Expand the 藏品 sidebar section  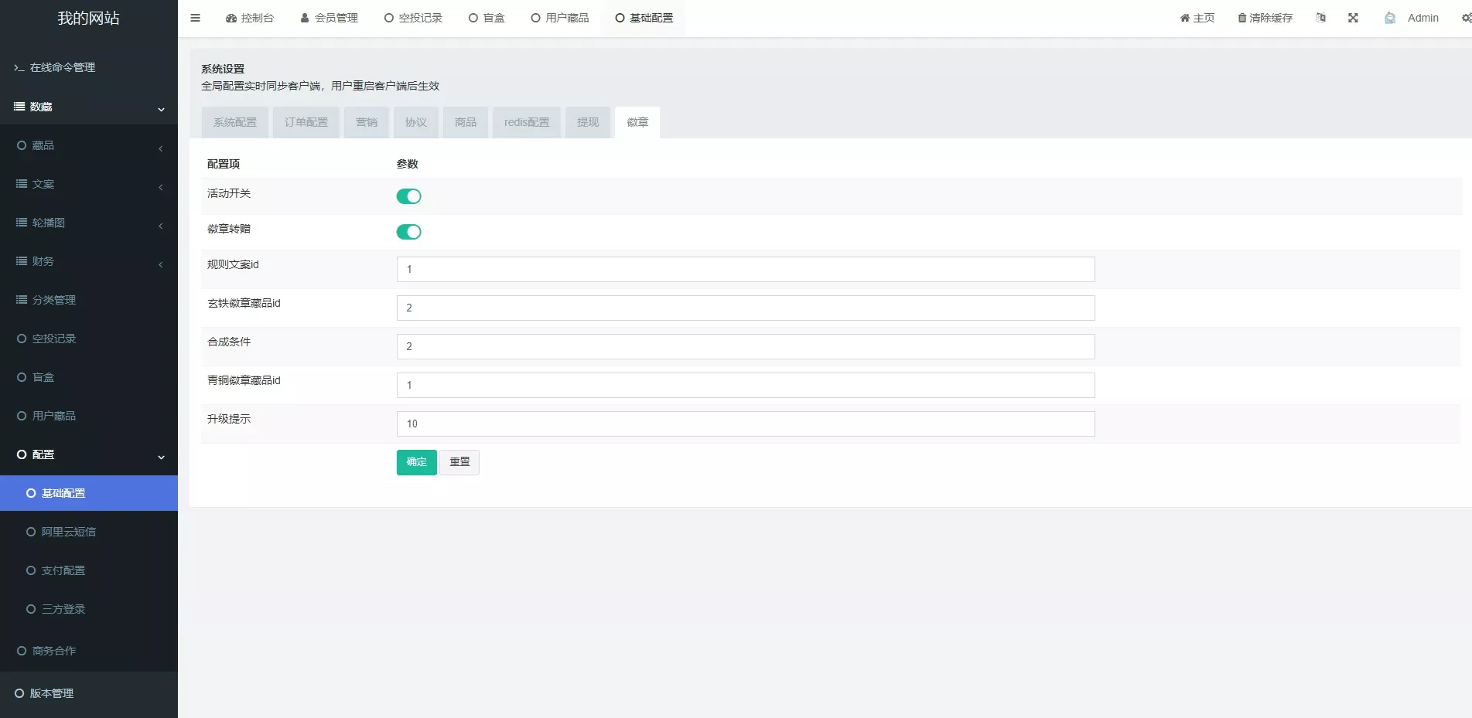coord(89,145)
